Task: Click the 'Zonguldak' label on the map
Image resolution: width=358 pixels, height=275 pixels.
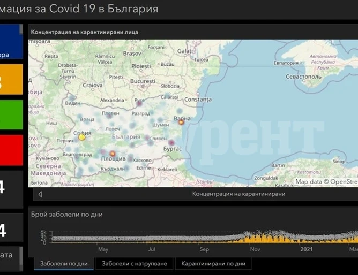Action: click(x=266, y=178)
